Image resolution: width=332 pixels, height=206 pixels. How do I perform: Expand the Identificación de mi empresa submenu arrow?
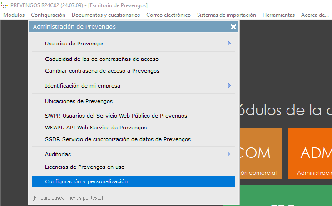229,85
